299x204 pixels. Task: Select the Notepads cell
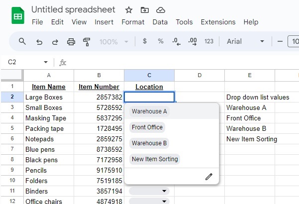pyautogui.click(x=49, y=139)
